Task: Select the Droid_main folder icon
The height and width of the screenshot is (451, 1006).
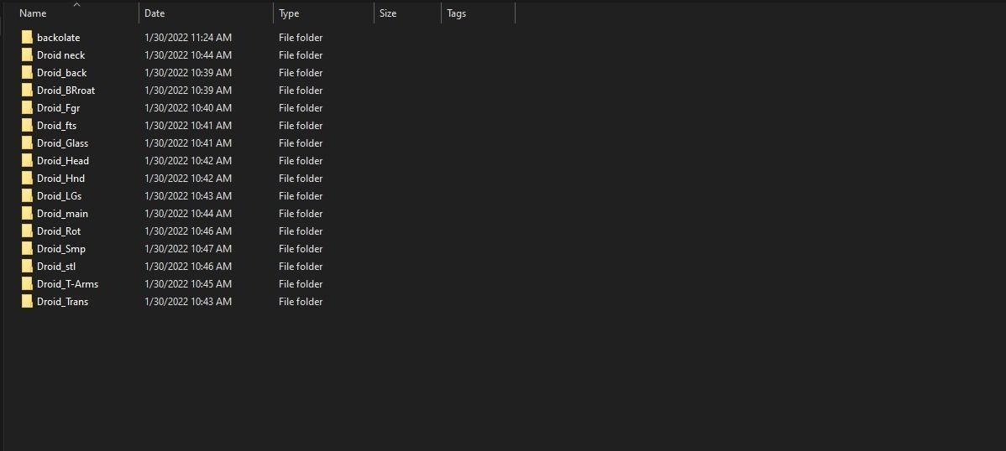Action: [x=26, y=213]
